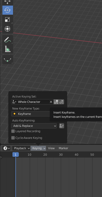The width and height of the screenshot is (102, 197).
Task: Open the timeline View menu
Action: [x=51, y=148]
